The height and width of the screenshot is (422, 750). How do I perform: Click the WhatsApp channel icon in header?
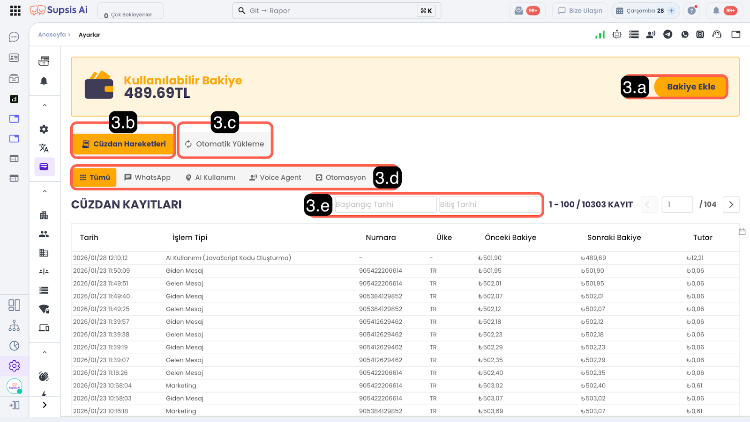pos(685,34)
